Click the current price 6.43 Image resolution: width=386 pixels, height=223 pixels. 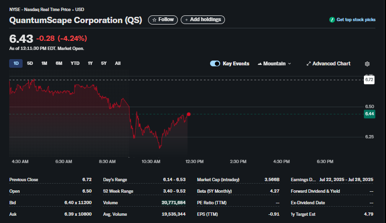coord(21,38)
